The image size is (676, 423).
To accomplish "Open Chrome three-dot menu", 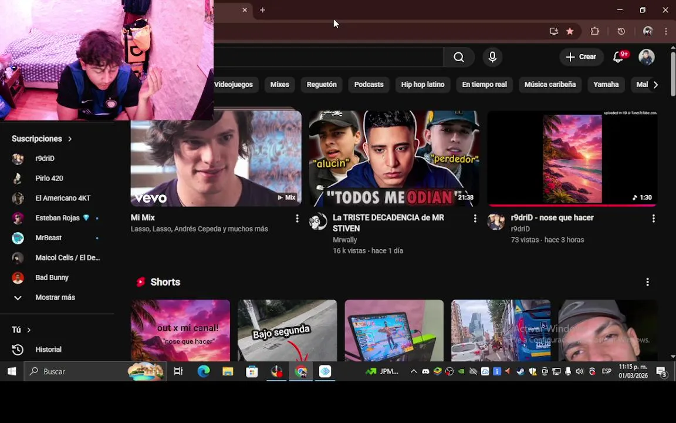I will click(666, 31).
